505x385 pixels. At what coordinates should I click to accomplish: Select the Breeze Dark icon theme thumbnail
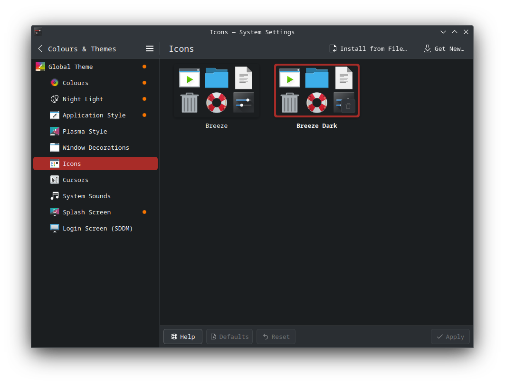(317, 90)
